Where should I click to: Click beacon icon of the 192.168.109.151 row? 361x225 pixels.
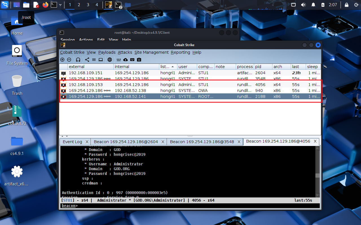pyautogui.click(x=63, y=73)
